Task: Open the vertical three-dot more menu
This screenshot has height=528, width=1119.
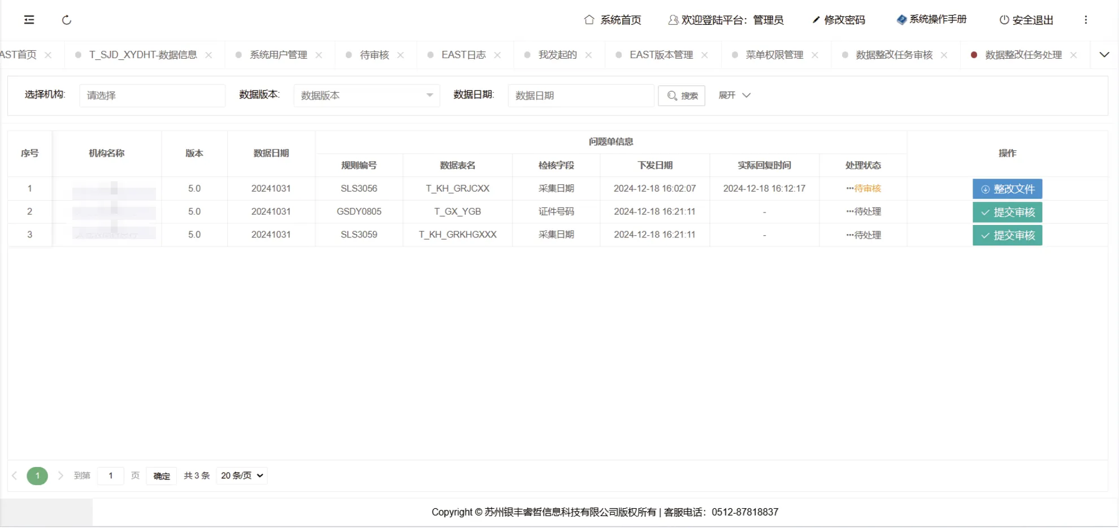Action: pyautogui.click(x=1085, y=20)
